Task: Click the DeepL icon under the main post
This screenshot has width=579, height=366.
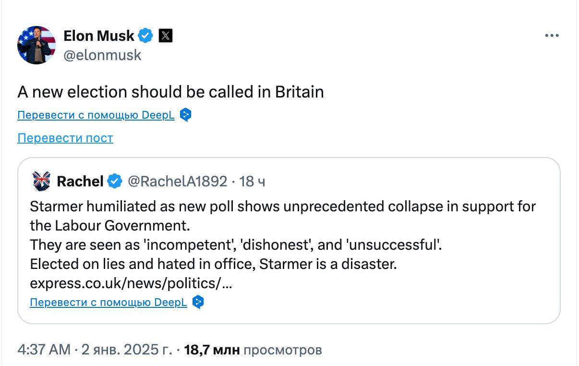Action: click(x=186, y=115)
